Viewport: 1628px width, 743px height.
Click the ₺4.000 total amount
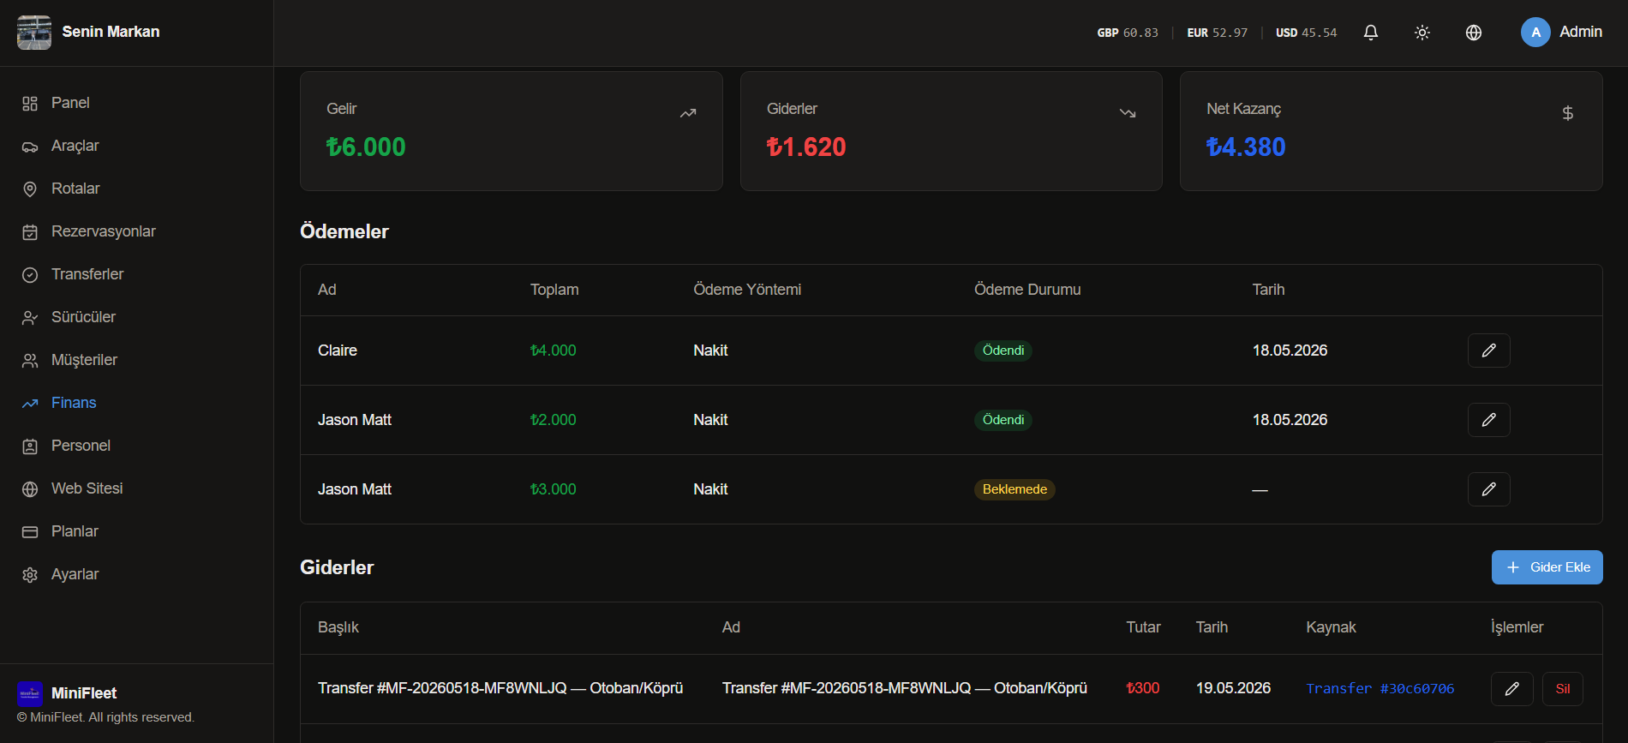coord(554,351)
